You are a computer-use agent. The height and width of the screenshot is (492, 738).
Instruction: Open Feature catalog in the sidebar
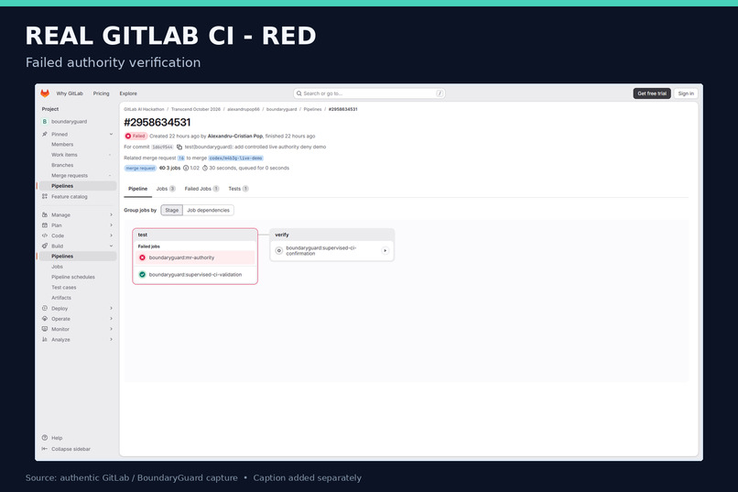(x=70, y=197)
